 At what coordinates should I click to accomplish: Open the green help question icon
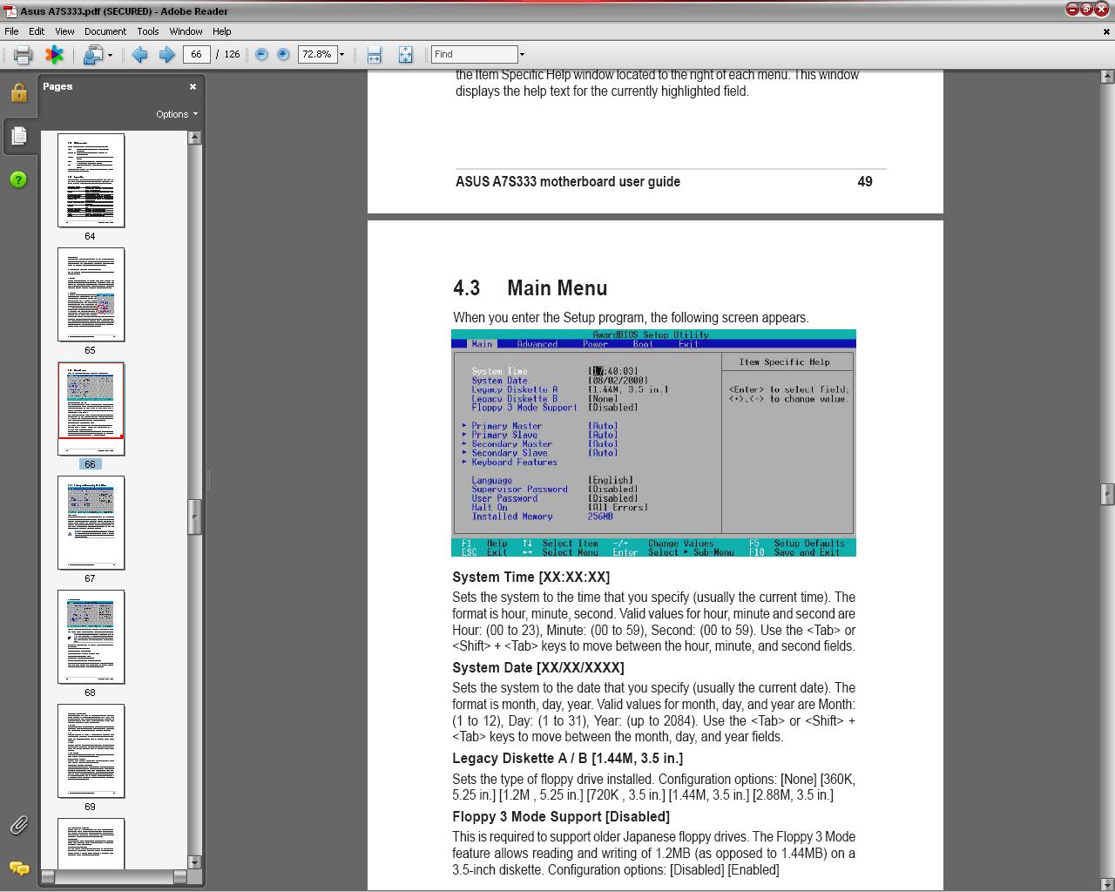[18, 179]
